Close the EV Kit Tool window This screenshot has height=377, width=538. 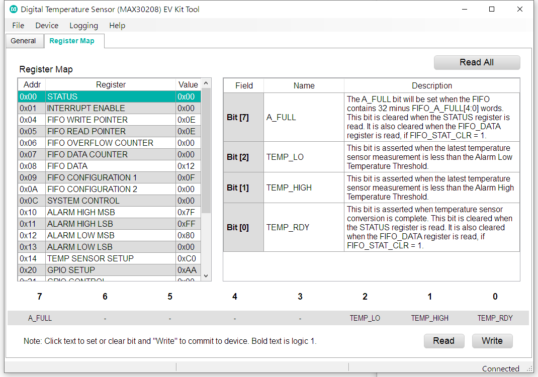[x=520, y=9]
